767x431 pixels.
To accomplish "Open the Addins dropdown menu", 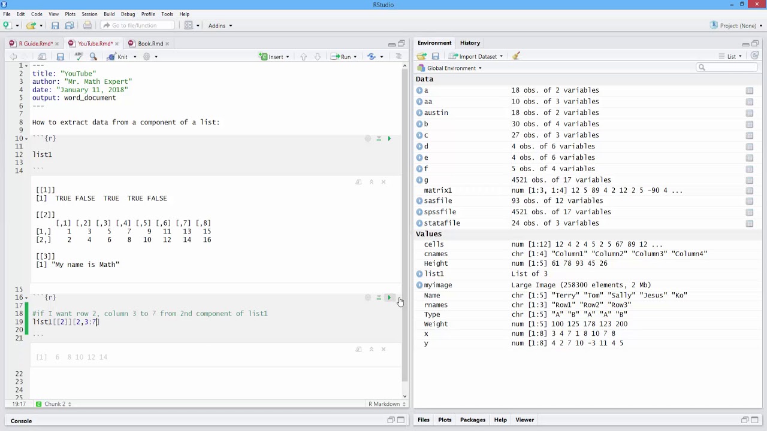I will [x=220, y=26].
